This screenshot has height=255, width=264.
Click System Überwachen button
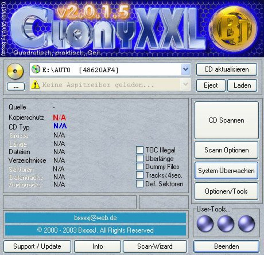[226, 171]
